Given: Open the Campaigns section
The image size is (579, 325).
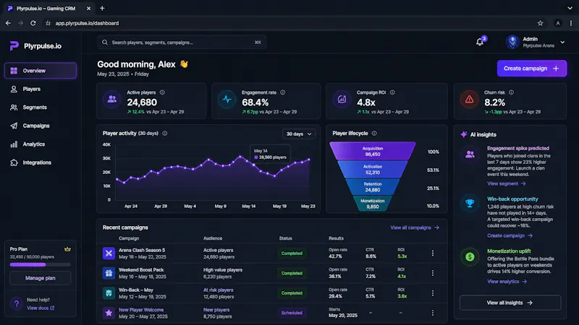Looking at the screenshot, I should coord(41,126).
